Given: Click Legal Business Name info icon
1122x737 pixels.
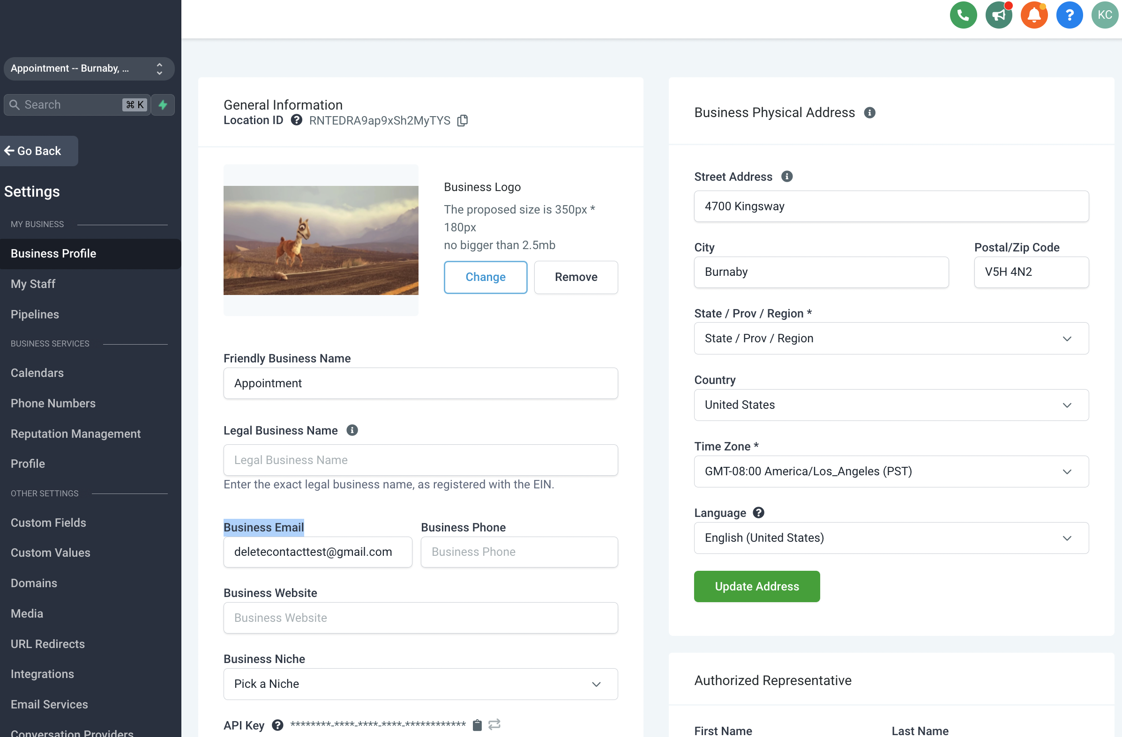Looking at the screenshot, I should (352, 430).
